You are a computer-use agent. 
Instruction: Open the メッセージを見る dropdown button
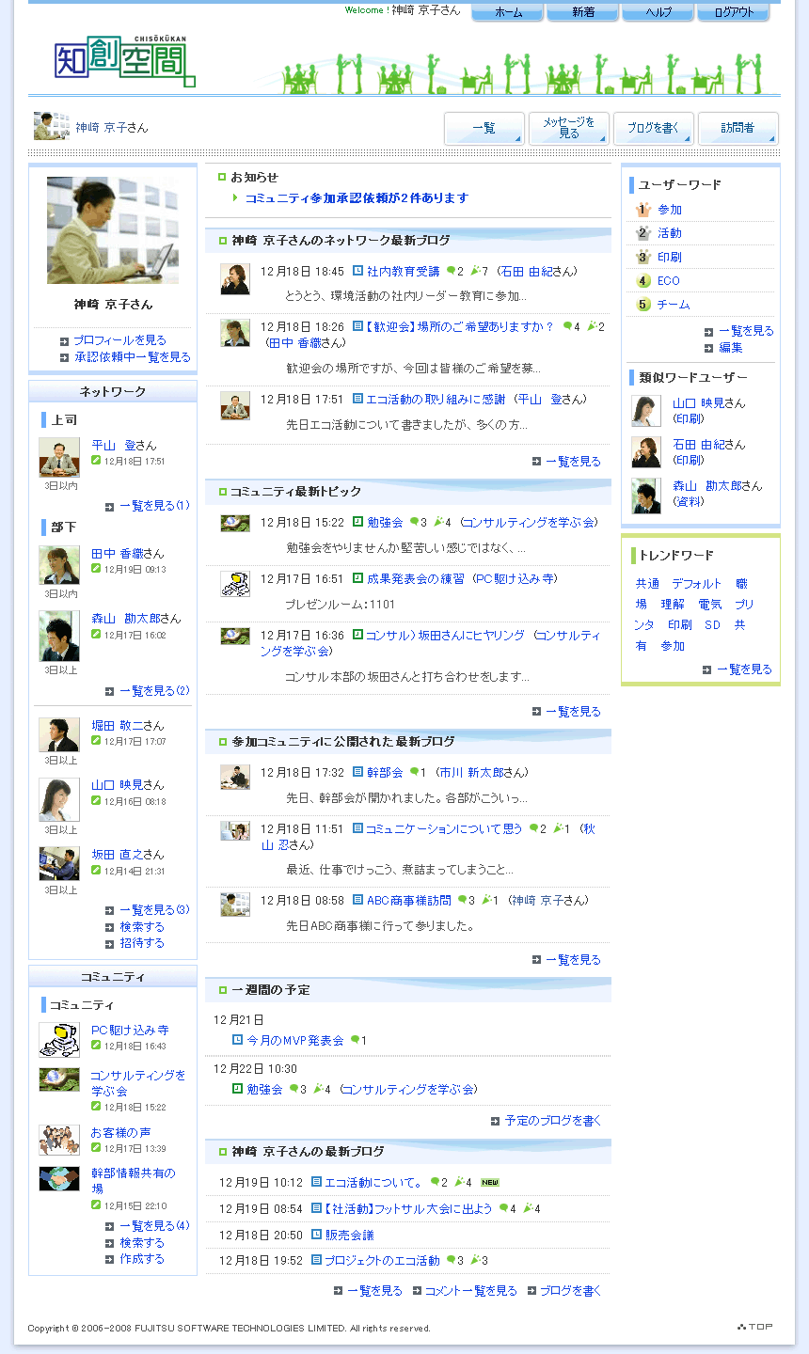(569, 128)
